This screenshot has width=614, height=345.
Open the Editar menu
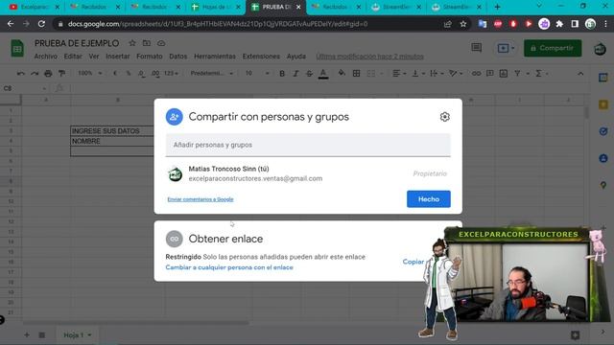73,57
